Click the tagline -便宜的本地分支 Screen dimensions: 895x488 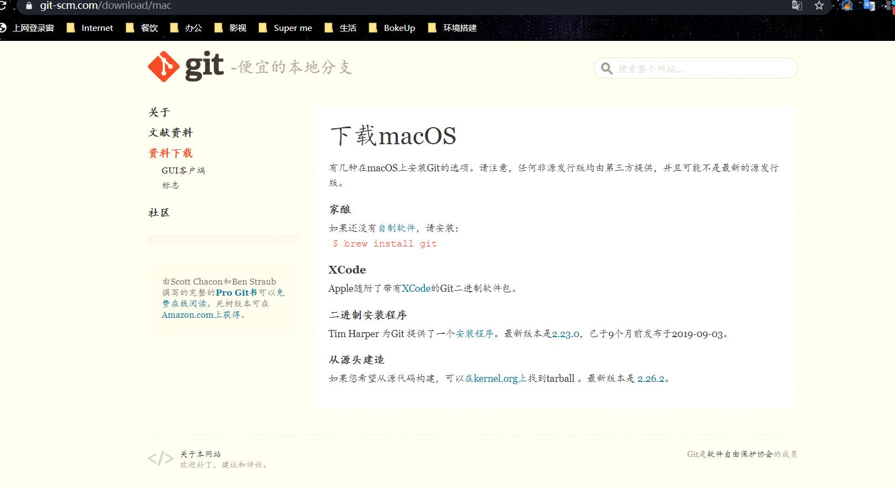tap(292, 67)
